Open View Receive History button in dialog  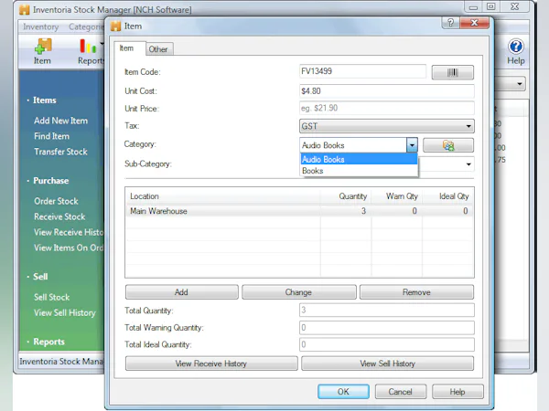(x=211, y=364)
